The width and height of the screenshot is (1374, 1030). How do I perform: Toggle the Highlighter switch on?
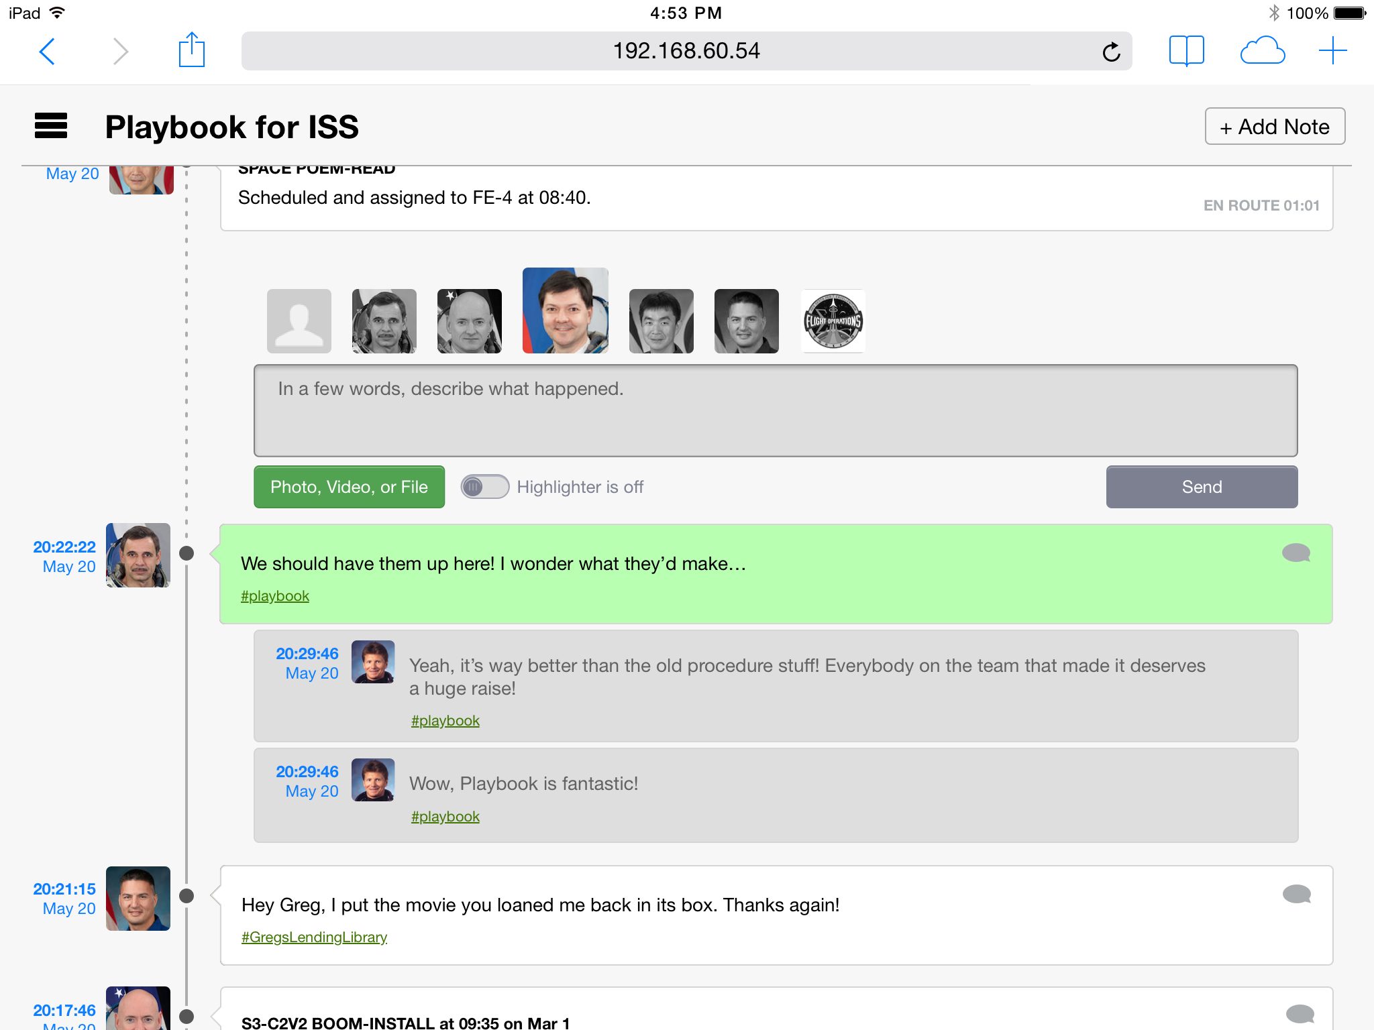pos(484,487)
